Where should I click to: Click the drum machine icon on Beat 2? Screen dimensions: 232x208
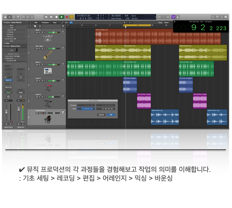click(48, 71)
